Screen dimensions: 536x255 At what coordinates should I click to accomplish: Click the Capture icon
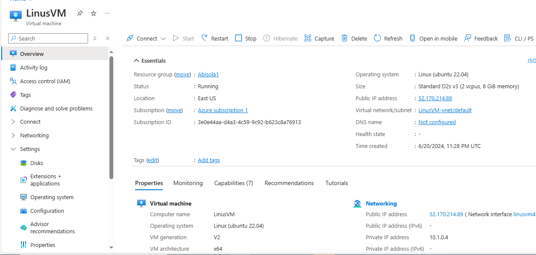[x=308, y=38]
